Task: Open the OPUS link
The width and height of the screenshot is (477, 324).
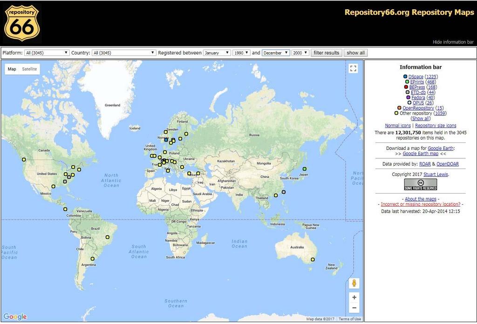Action: point(418,103)
